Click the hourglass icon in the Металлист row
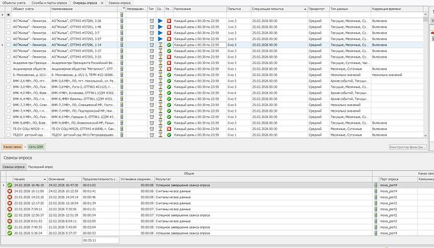 160,69
